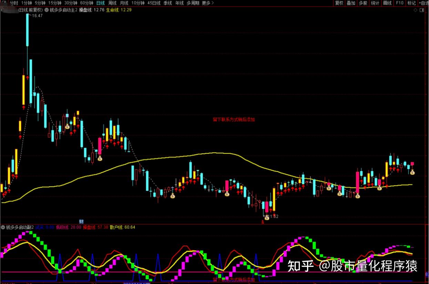Select the 5分钟 period tab

coord(40,3)
